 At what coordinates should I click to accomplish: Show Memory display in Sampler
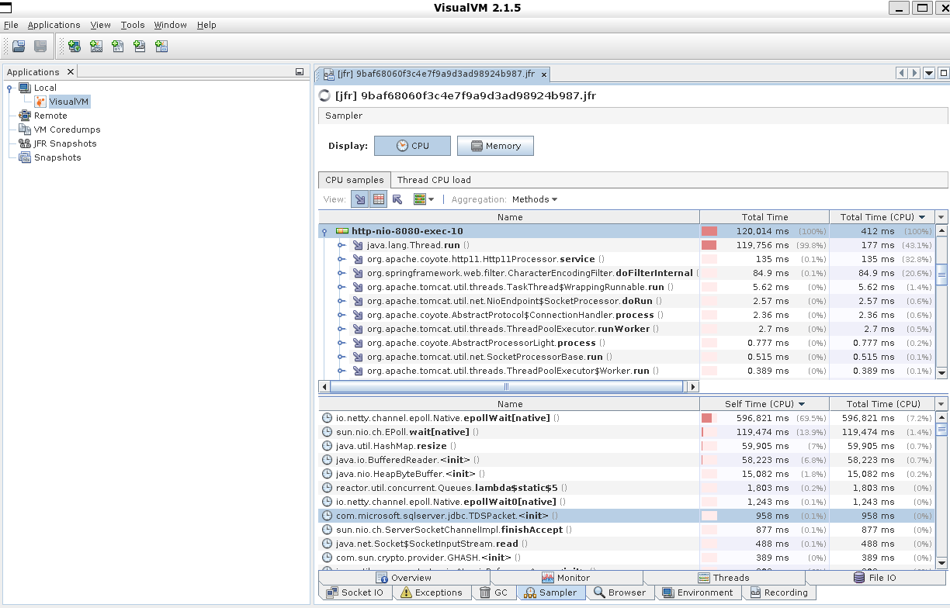(x=495, y=146)
